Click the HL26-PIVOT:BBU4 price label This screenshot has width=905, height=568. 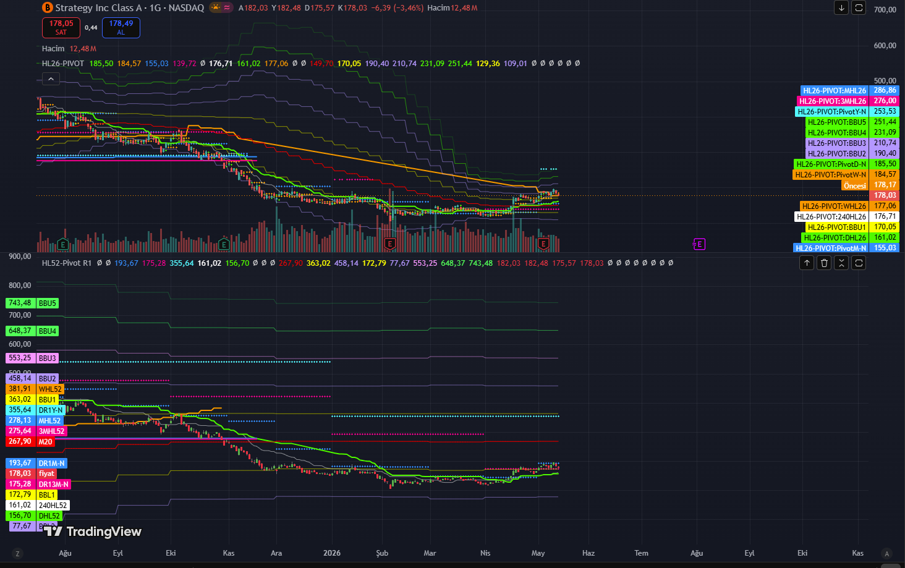851,133
